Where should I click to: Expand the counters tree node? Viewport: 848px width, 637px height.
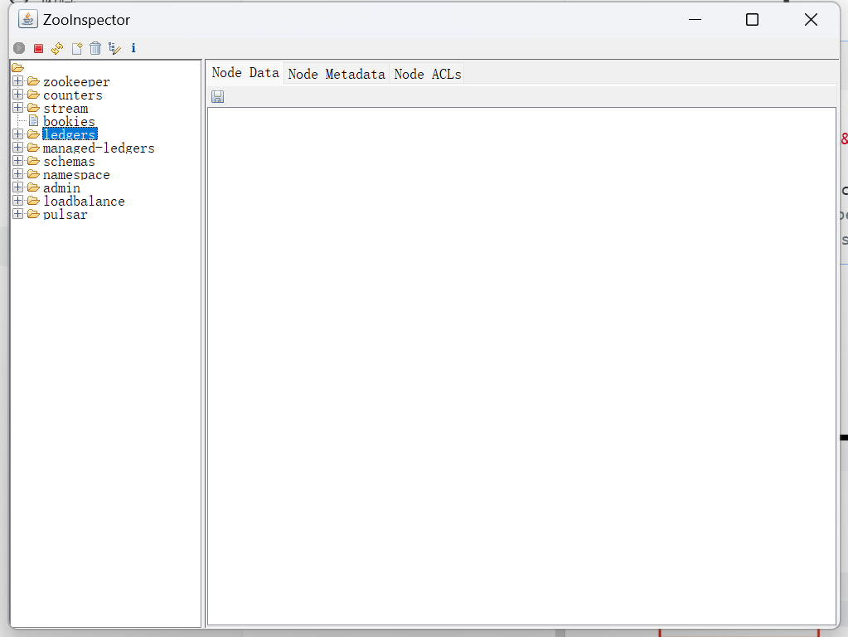pos(18,95)
